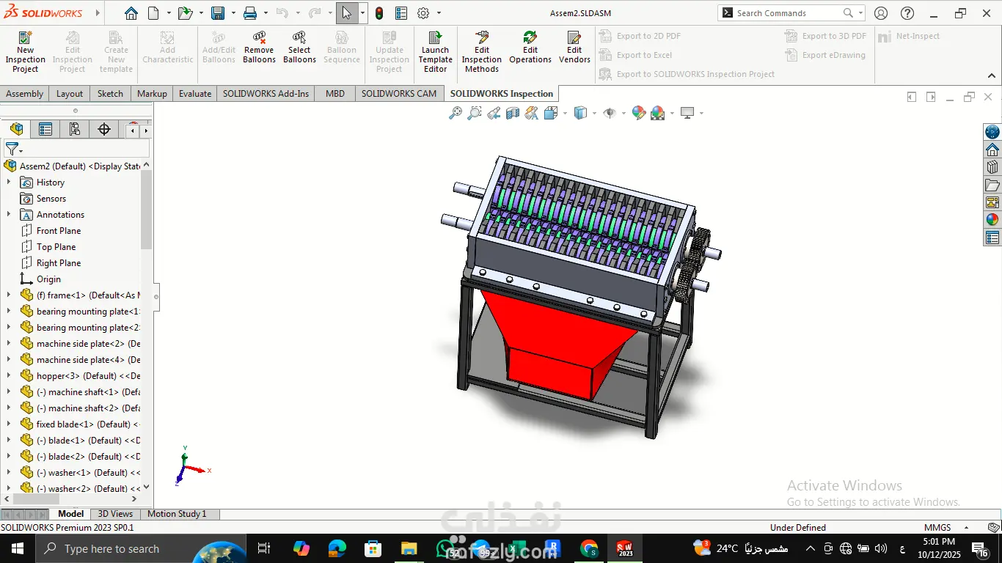Open the Windows Start menu
The image size is (1002, 563).
(17, 548)
